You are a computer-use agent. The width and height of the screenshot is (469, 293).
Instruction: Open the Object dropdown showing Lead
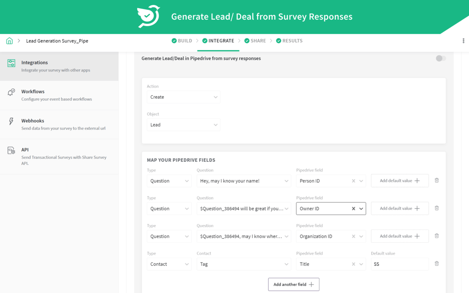pyautogui.click(x=183, y=125)
